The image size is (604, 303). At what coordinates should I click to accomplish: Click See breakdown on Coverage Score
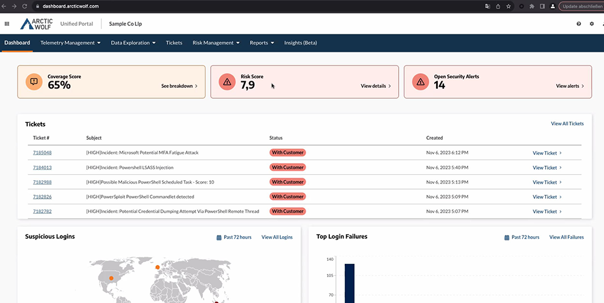[179, 86]
